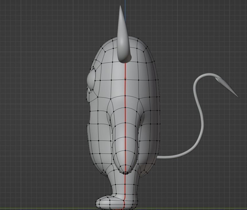Select the bulging eye on the face
This screenshot has width=247, height=210.
(91, 80)
